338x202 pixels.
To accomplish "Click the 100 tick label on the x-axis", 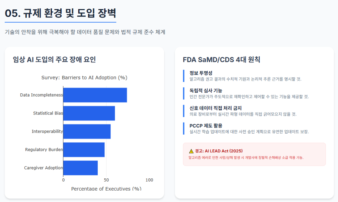I will (149, 180).
